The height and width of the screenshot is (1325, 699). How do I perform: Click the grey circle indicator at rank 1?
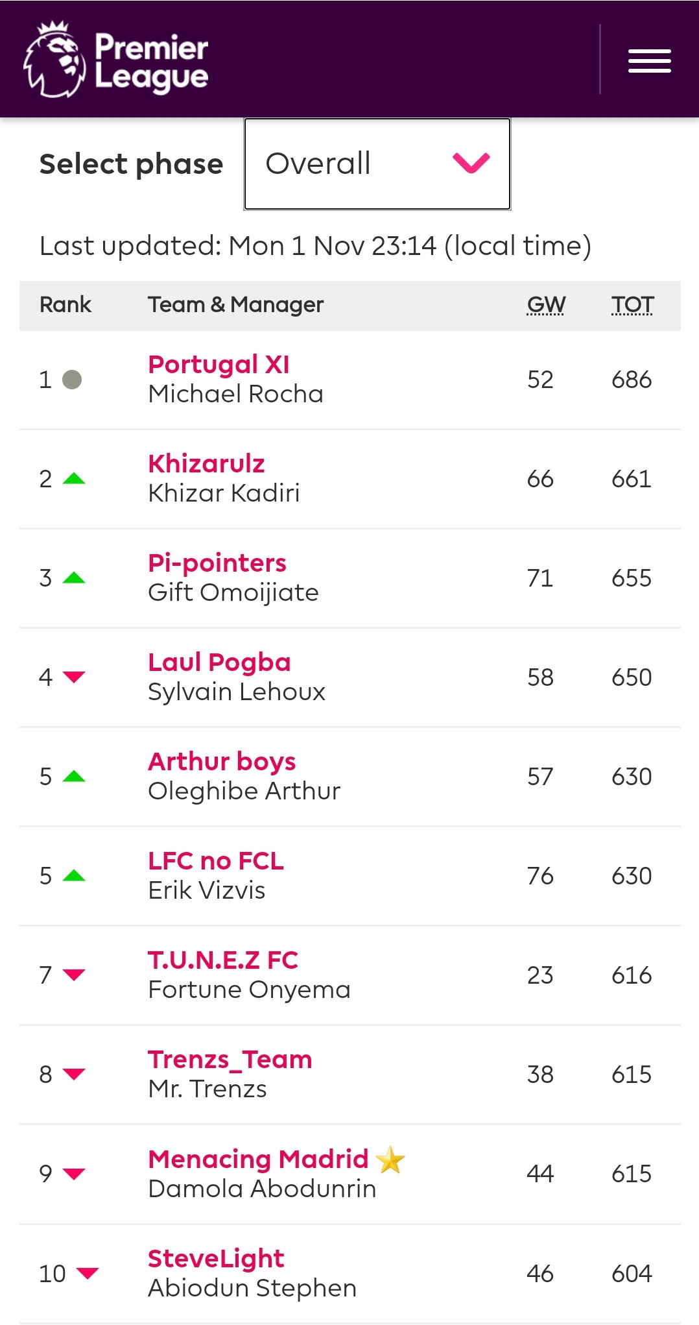[x=72, y=380]
